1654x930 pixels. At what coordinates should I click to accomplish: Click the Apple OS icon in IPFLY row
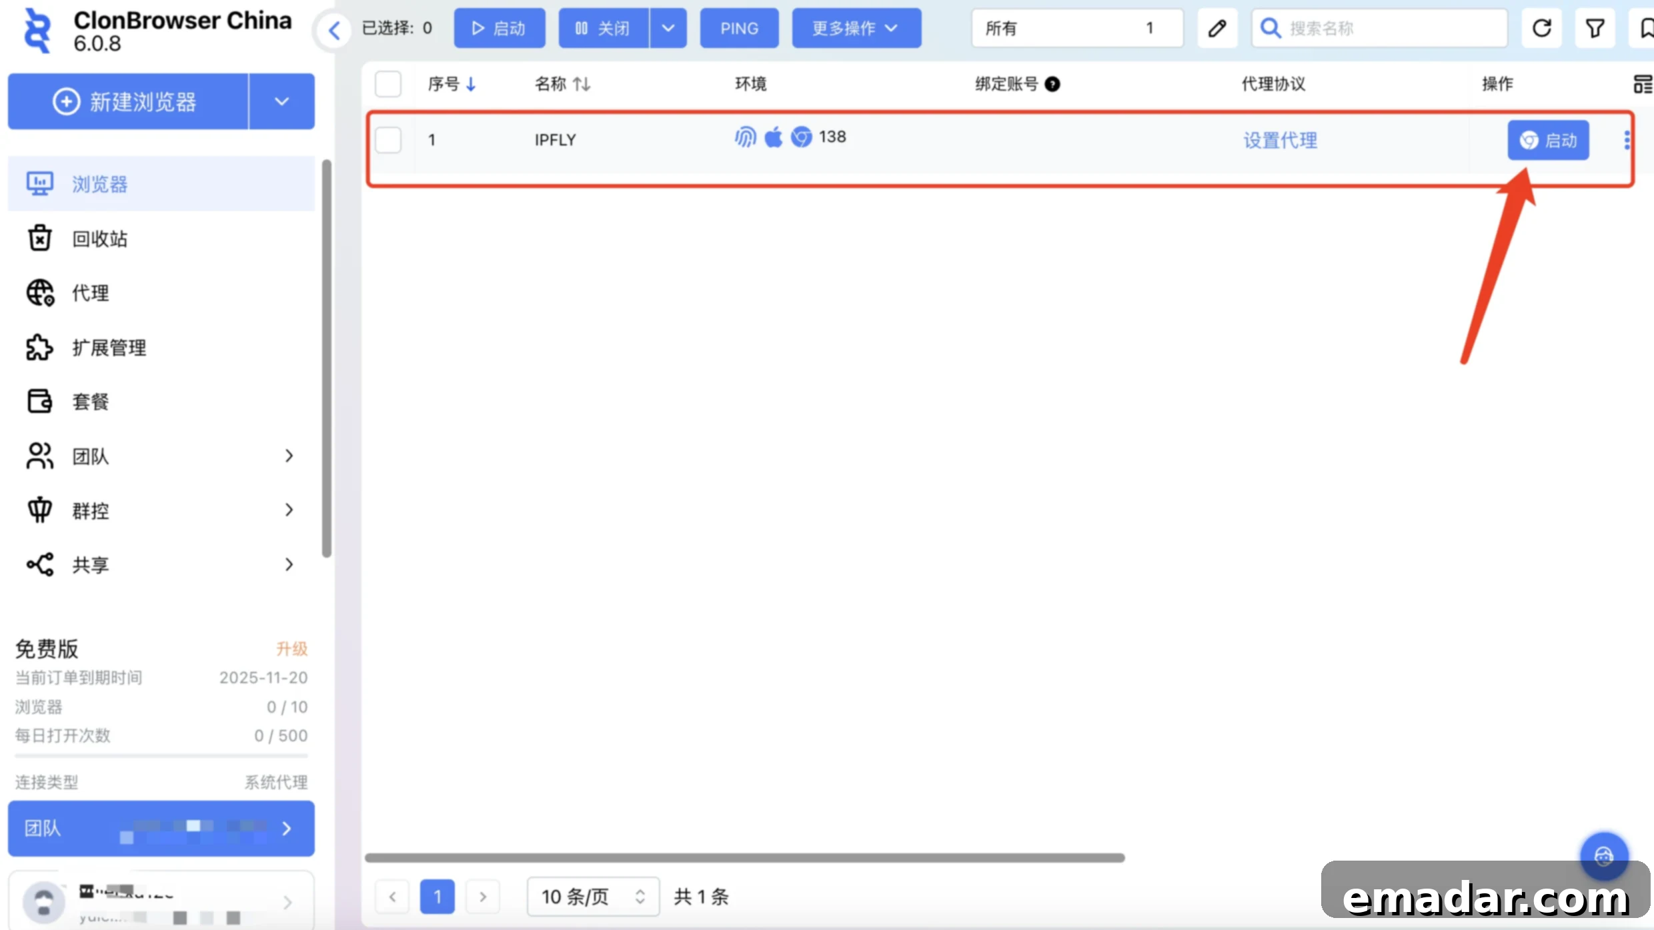774,137
